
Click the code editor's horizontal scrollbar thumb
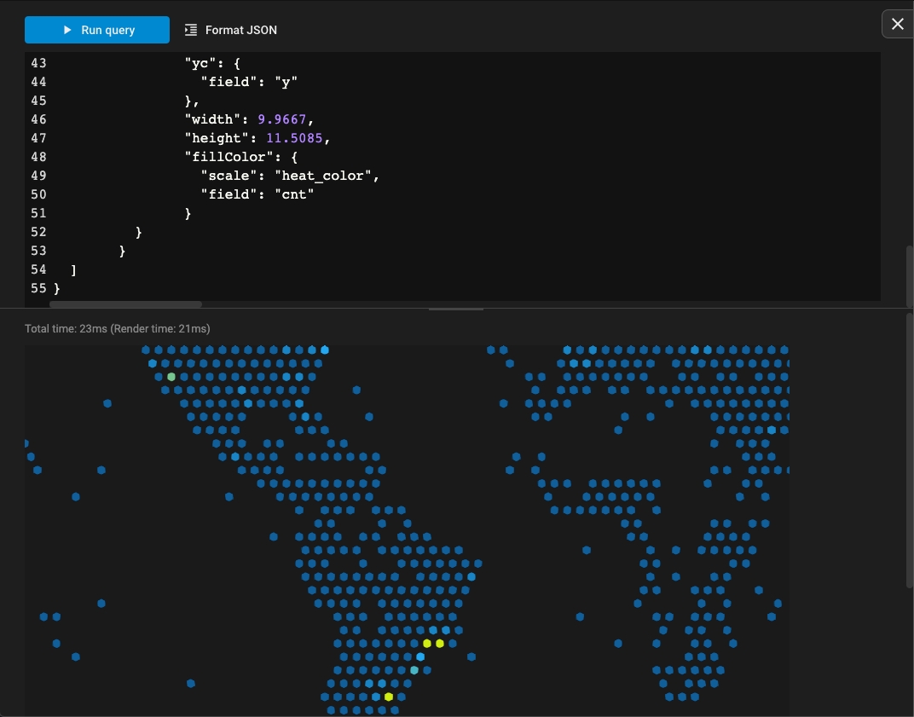(125, 304)
